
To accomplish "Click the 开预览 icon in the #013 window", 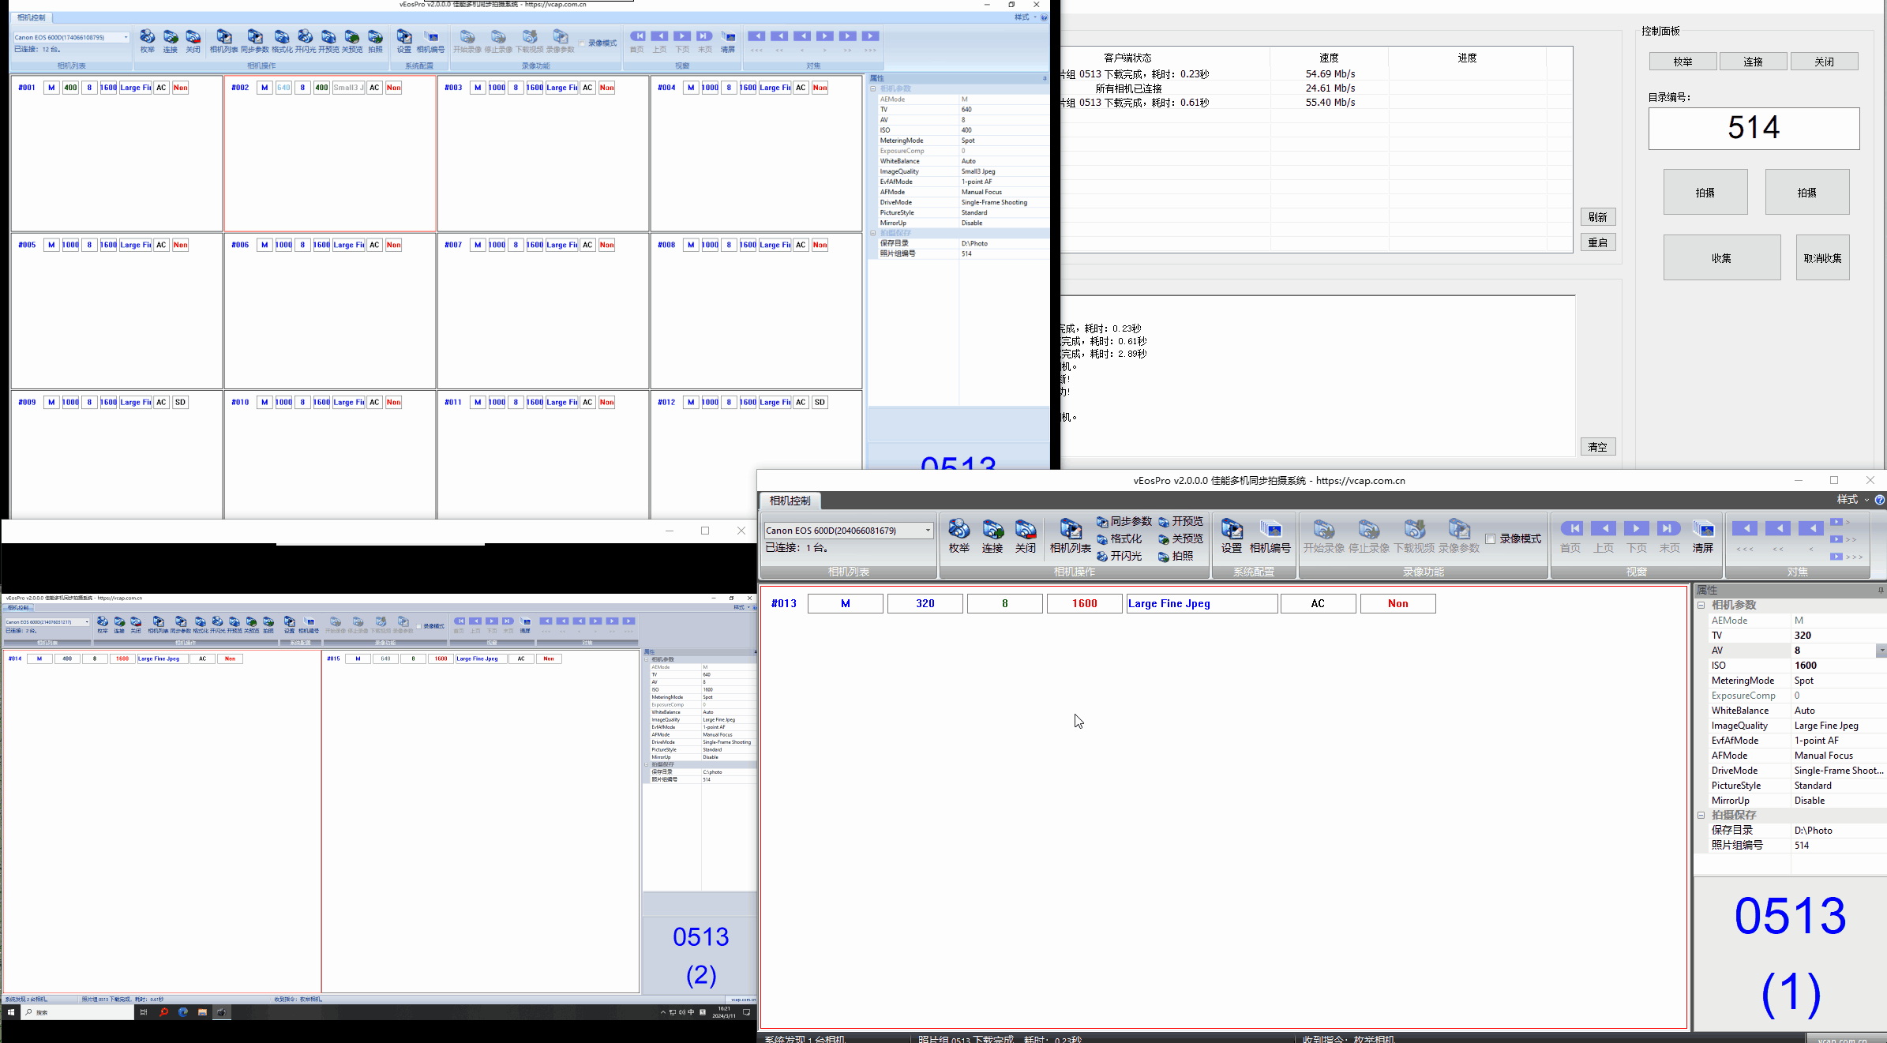I will point(1181,522).
